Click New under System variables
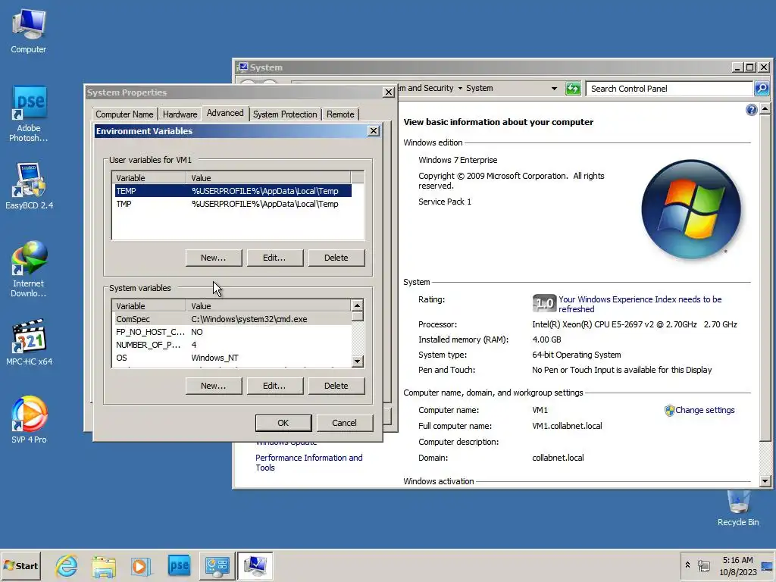 point(213,386)
